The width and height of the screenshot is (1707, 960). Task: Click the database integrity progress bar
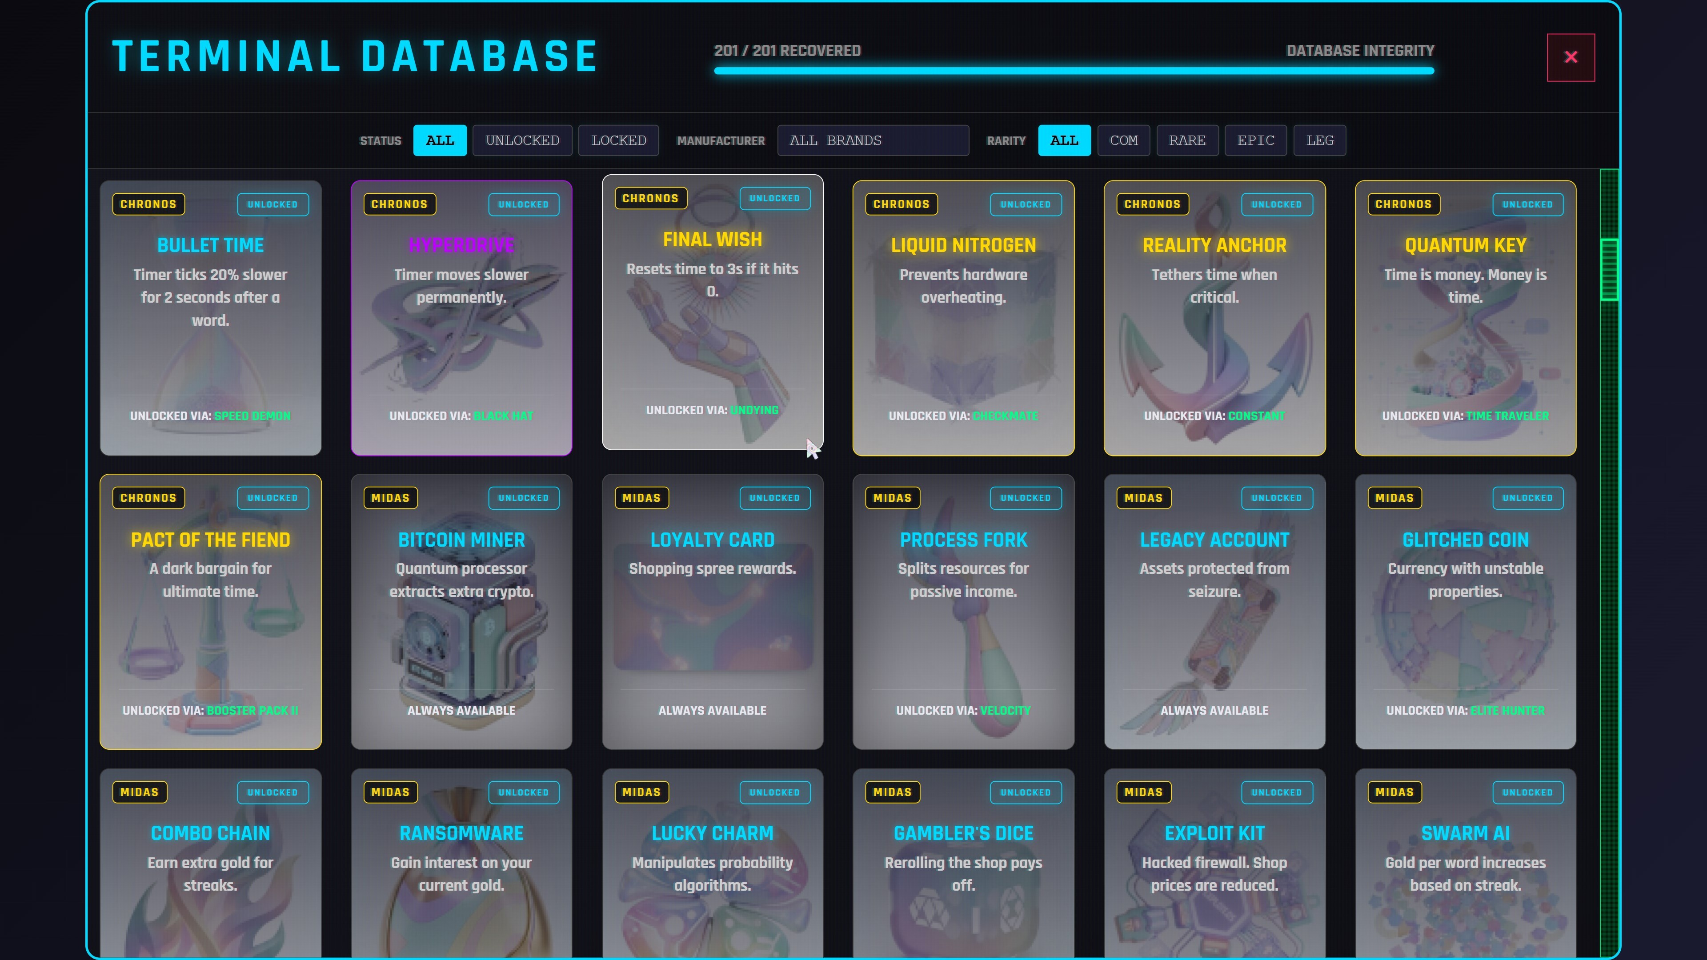coord(1074,71)
